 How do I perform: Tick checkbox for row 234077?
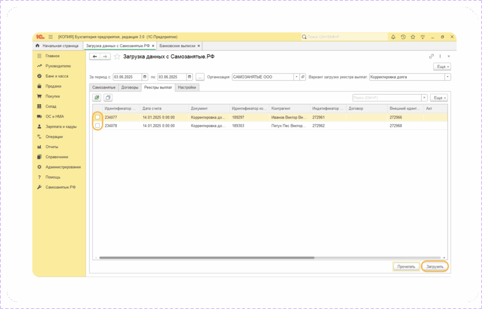(97, 117)
